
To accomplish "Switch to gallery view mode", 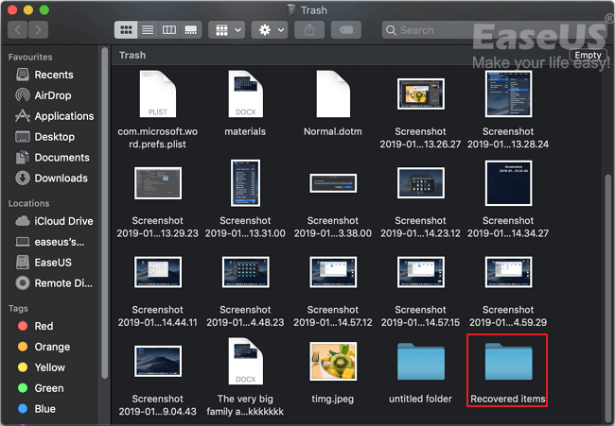I will [x=191, y=30].
